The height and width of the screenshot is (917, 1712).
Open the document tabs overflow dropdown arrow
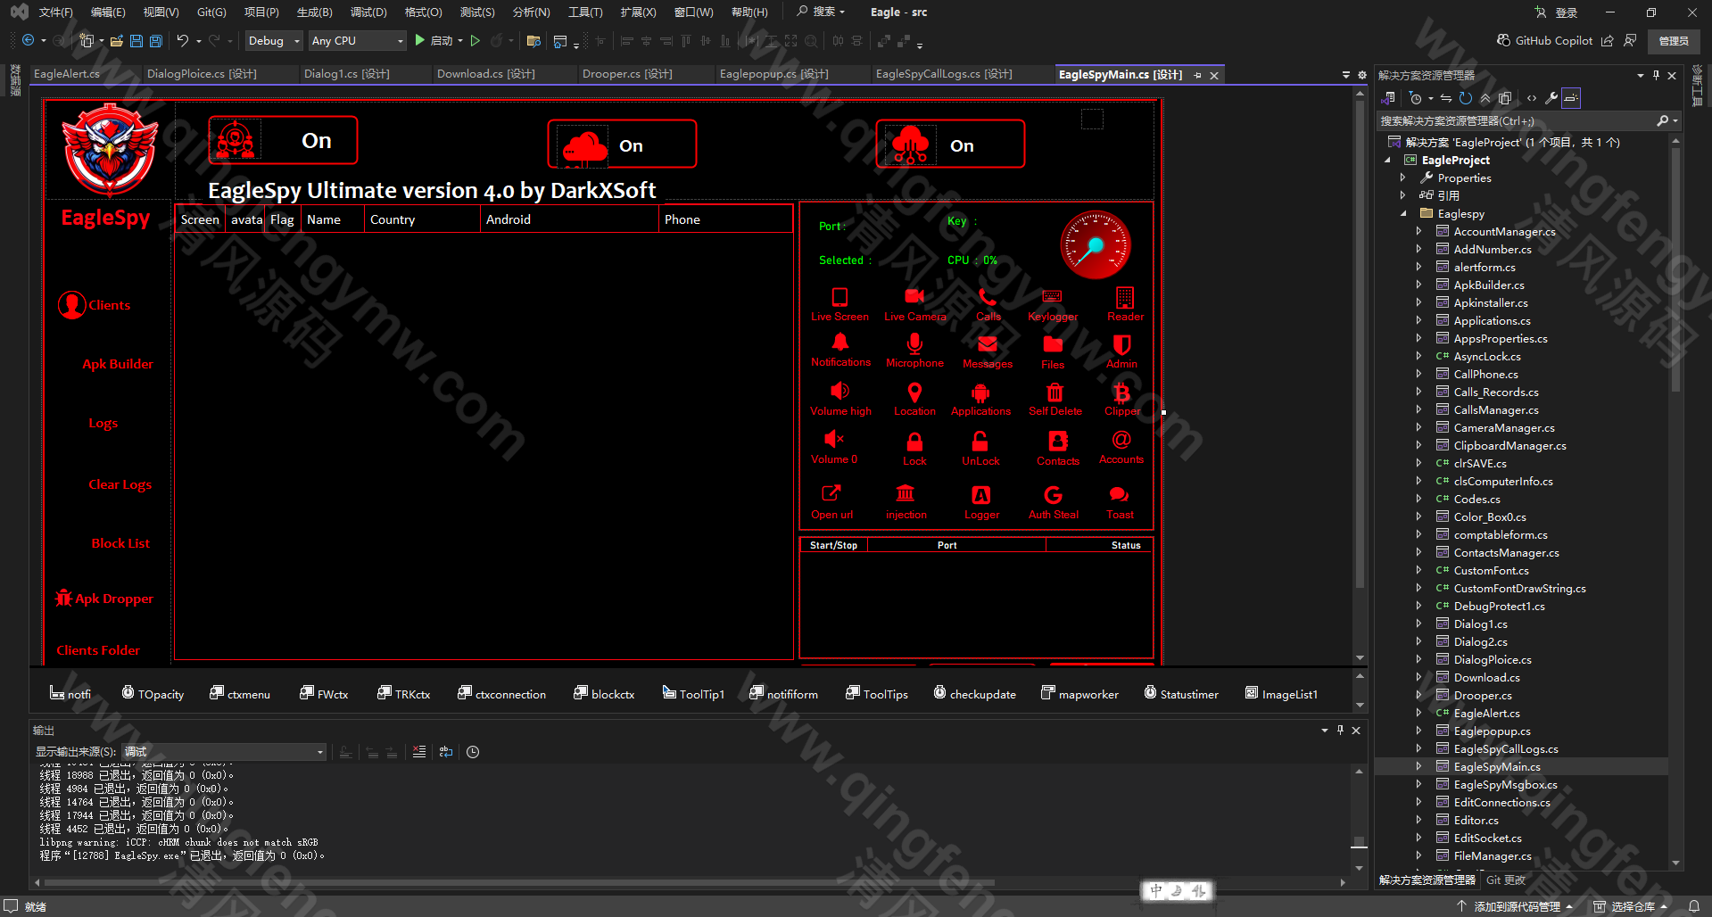[1346, 75]
